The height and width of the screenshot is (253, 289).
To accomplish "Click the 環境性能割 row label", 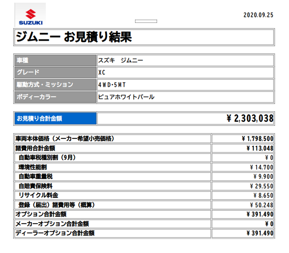I will coord(33,167).
